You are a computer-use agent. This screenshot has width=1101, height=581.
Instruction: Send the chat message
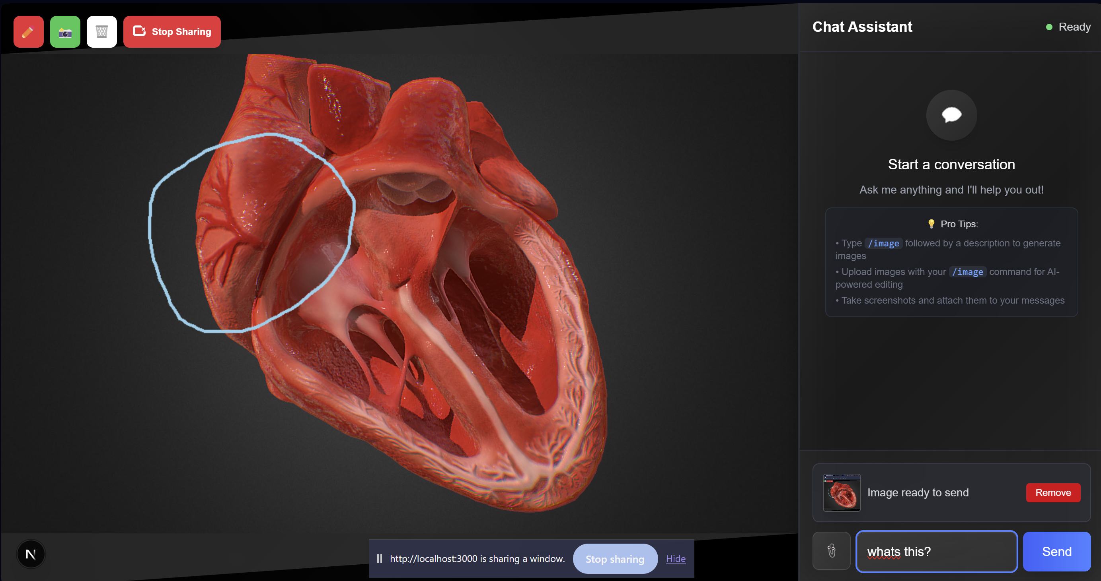pyautogui.click(x=1056, y=551)
